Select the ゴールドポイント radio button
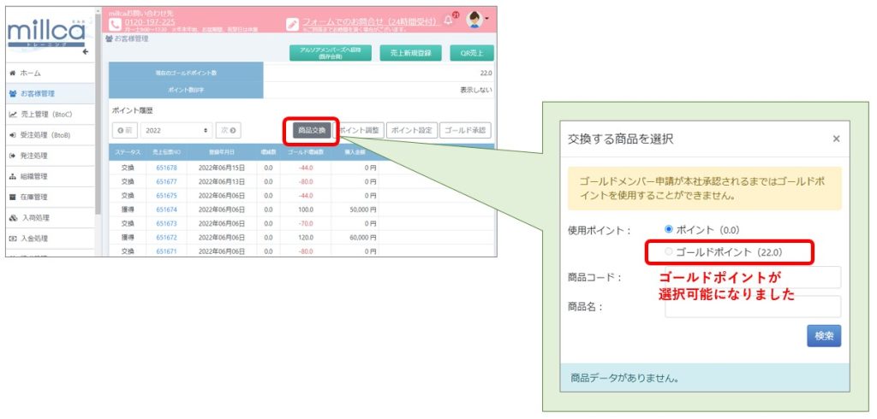Viewport: 877px width, 419px height. [x=669, y=252]
